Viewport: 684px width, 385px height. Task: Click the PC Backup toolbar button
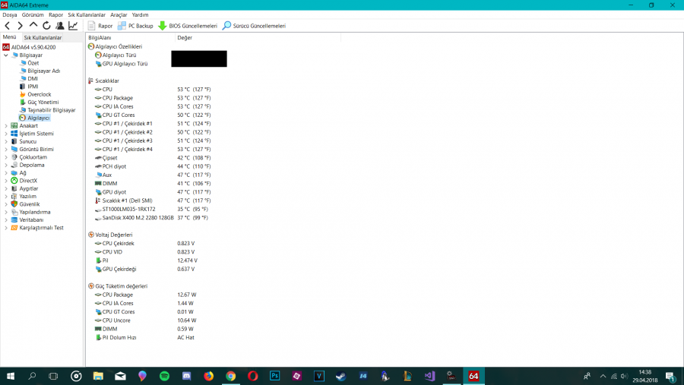[135, 26]
